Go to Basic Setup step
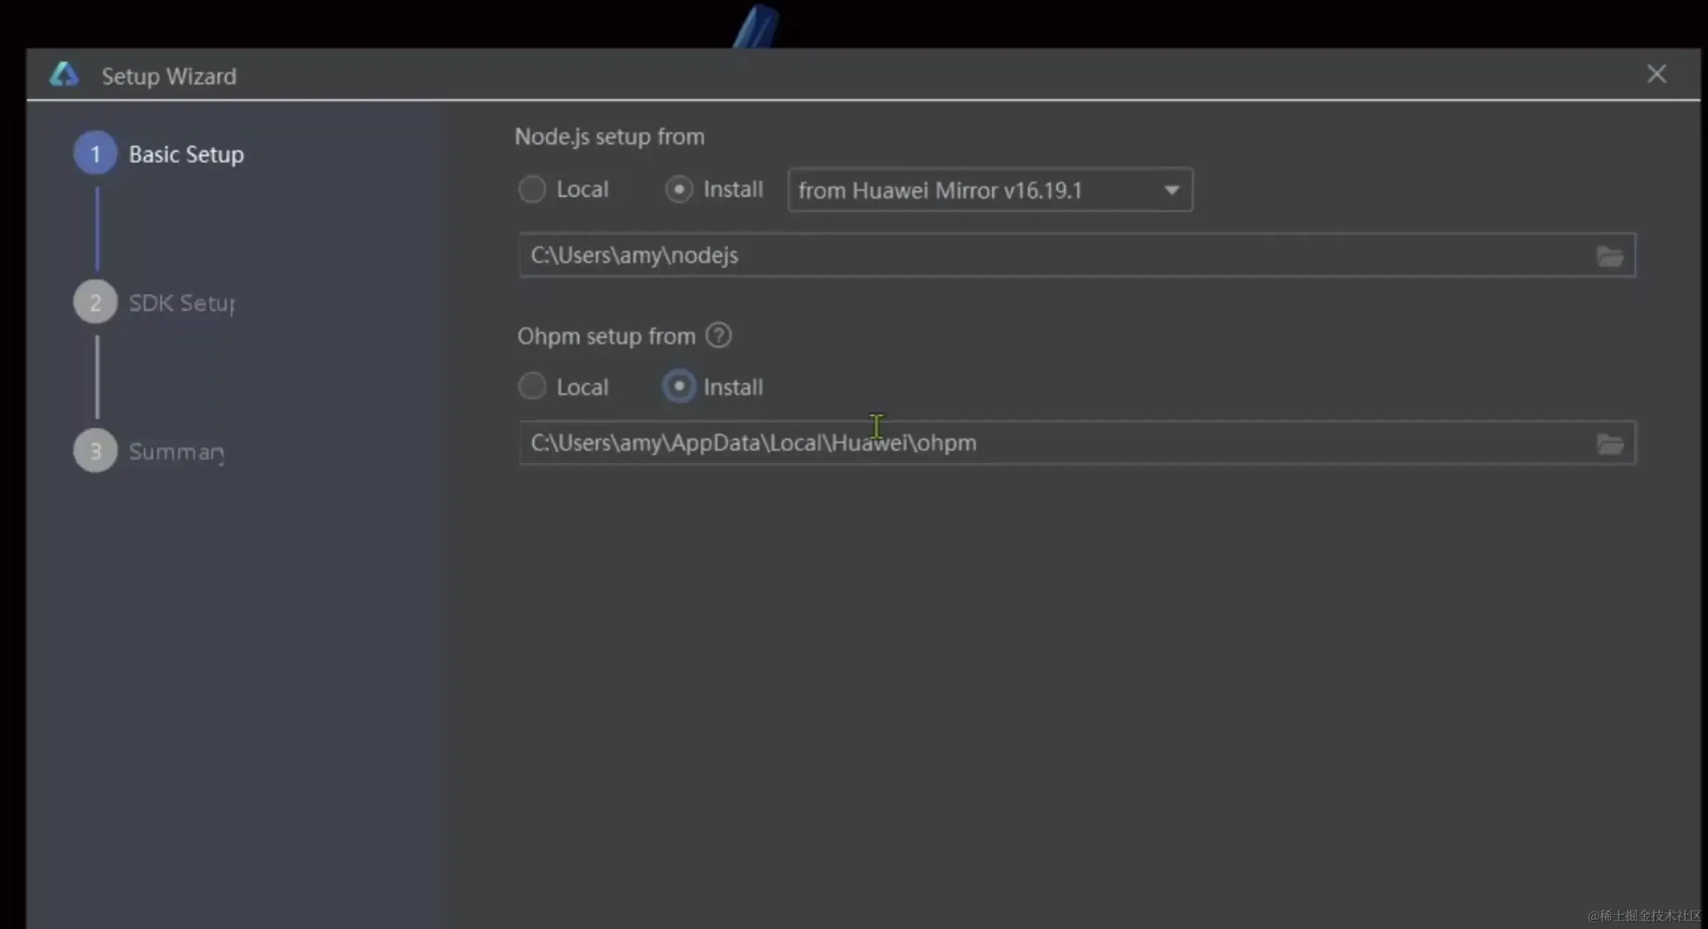Viewport: 1708px width, 929px height. 186,154
